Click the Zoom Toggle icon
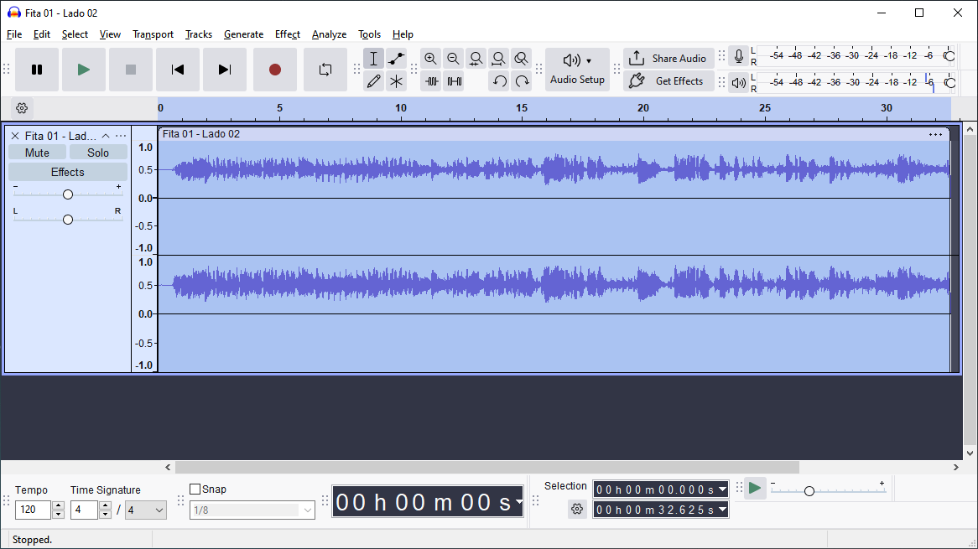Viewport: 978px width, 549px height. [521, 59]
